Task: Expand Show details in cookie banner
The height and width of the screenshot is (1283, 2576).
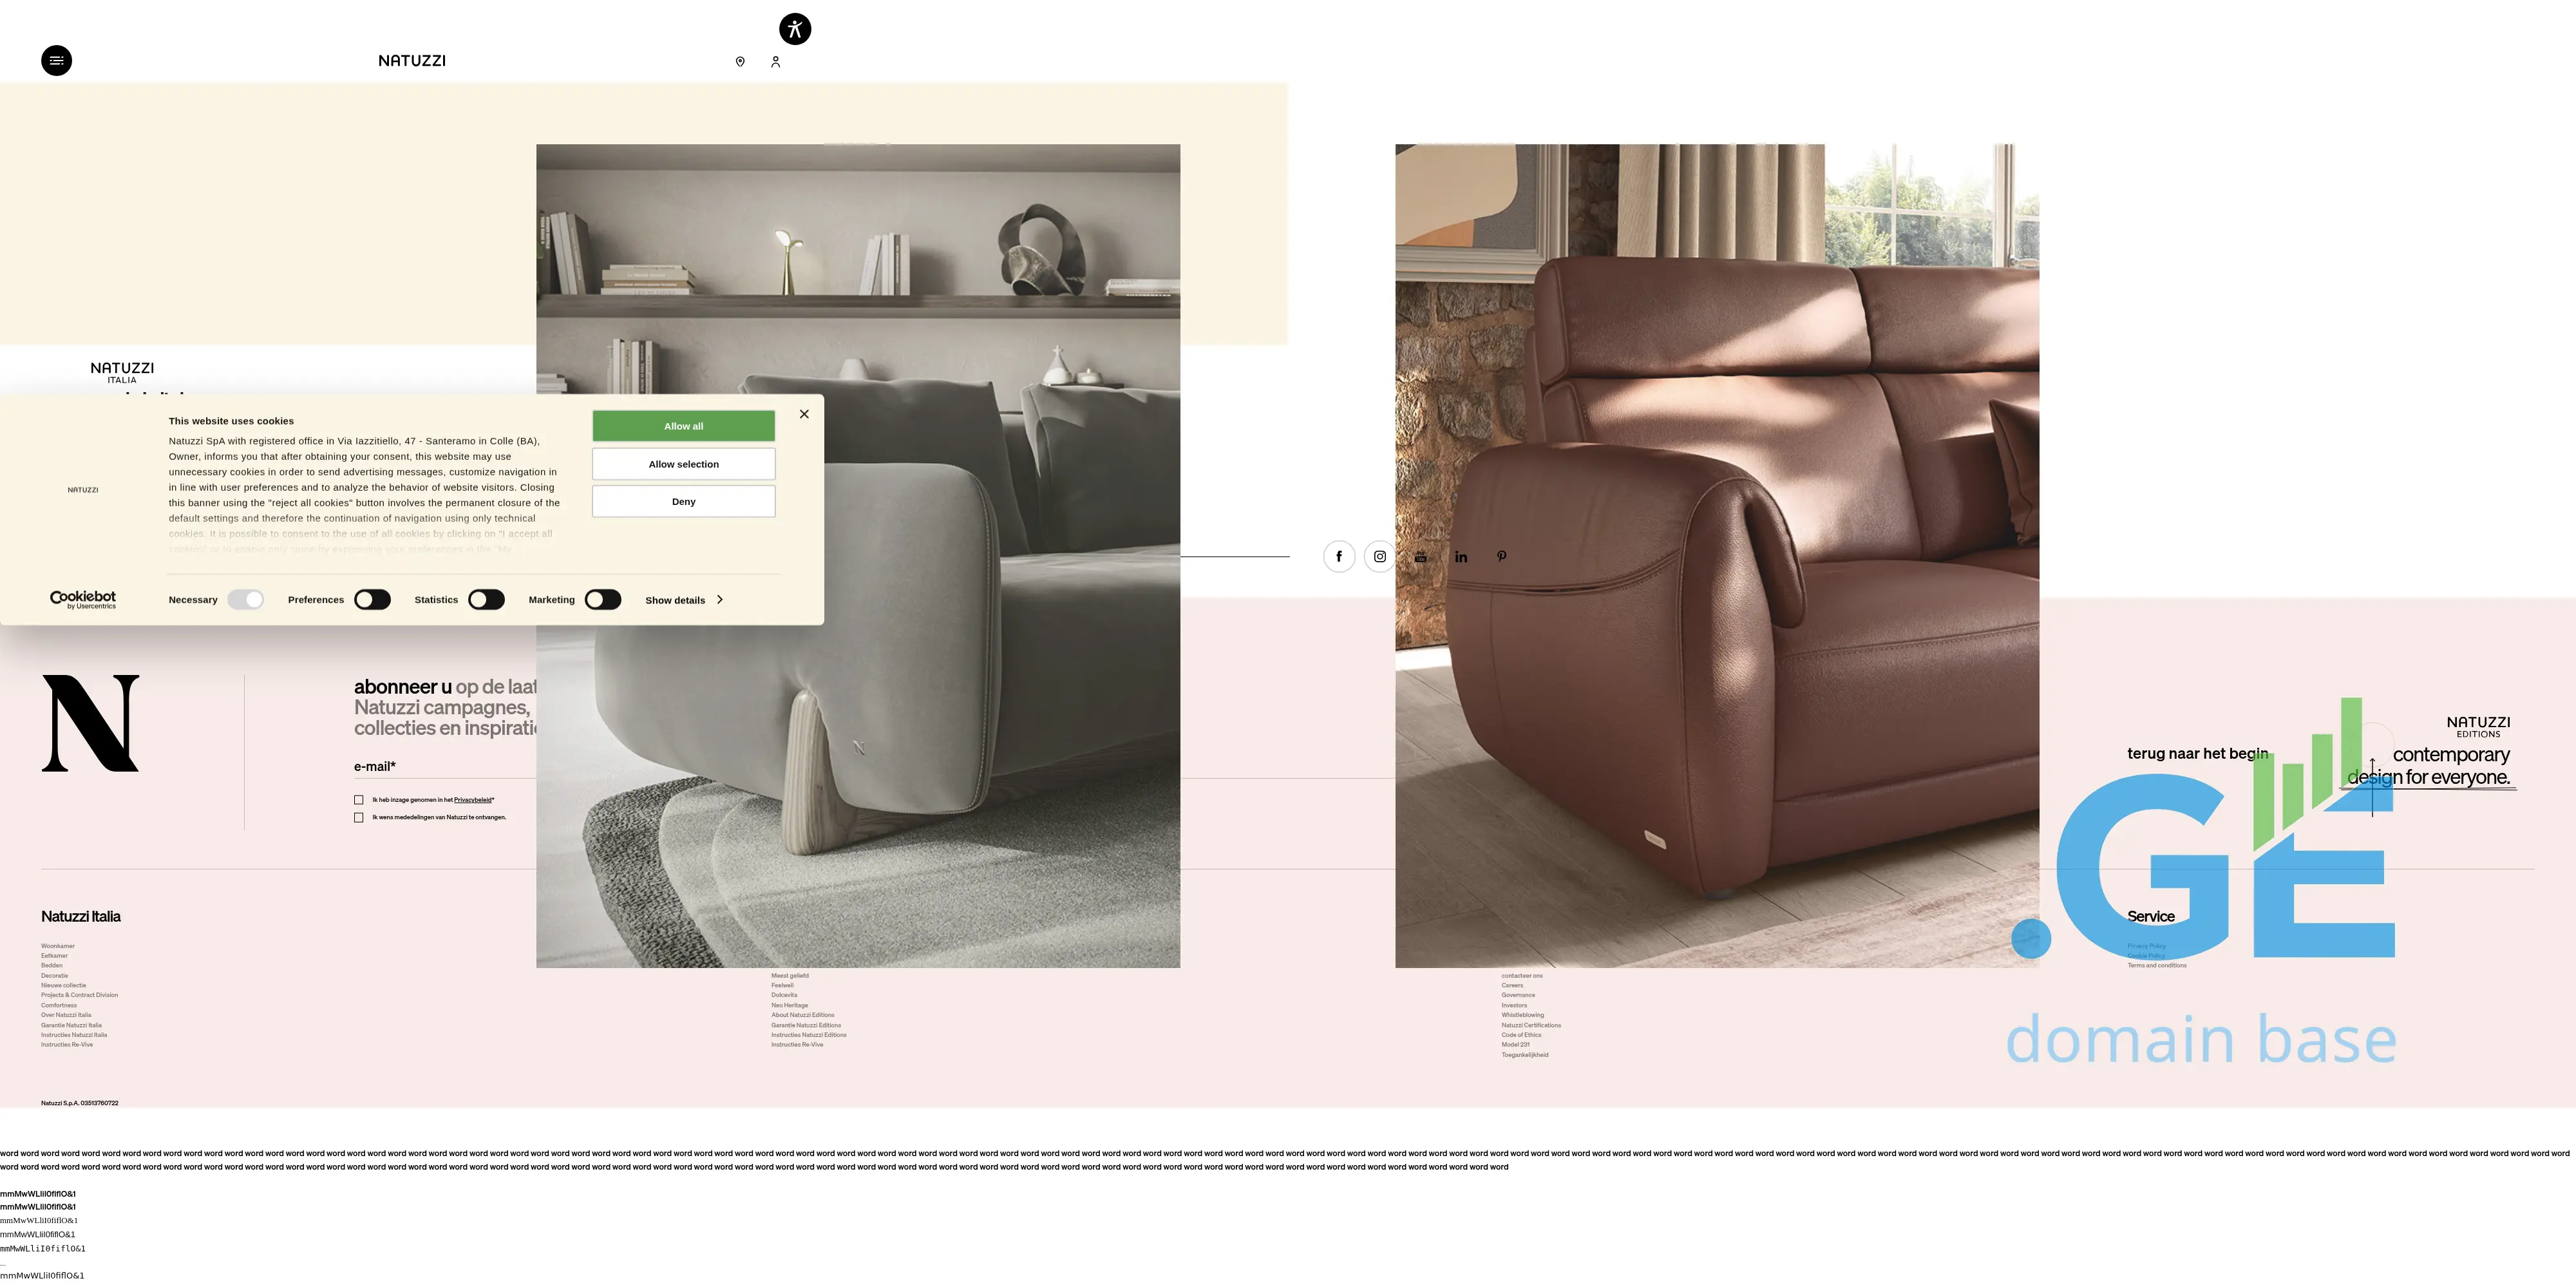Action: pos(684,601)
